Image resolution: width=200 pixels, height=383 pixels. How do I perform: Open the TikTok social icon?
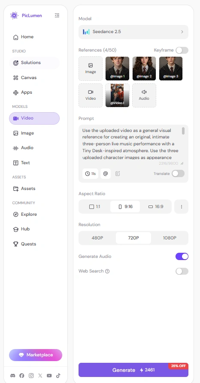pyautogui.click(x=58, y=376)
